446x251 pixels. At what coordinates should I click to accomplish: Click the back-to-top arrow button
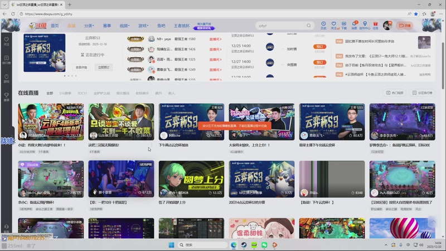tap(433, 221)
